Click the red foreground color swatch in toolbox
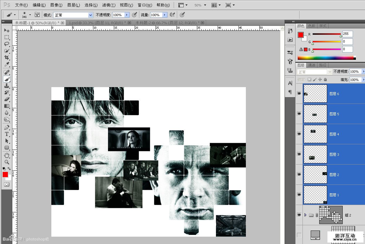 5,174
